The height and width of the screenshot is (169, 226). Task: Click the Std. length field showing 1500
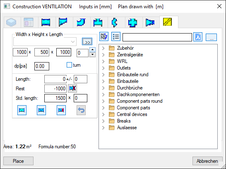click(x=55, y=98)
